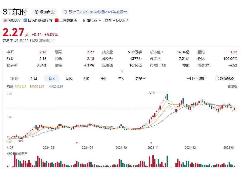Click the SH market badge beside 603377

pyautogui.click(x=5, y=20)
